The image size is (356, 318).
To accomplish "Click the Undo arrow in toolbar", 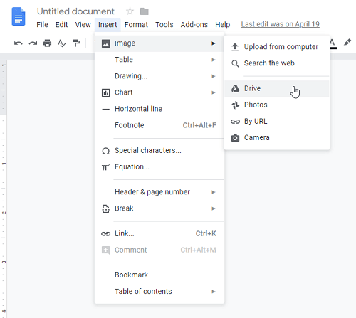I will click(x=18, y=43).
